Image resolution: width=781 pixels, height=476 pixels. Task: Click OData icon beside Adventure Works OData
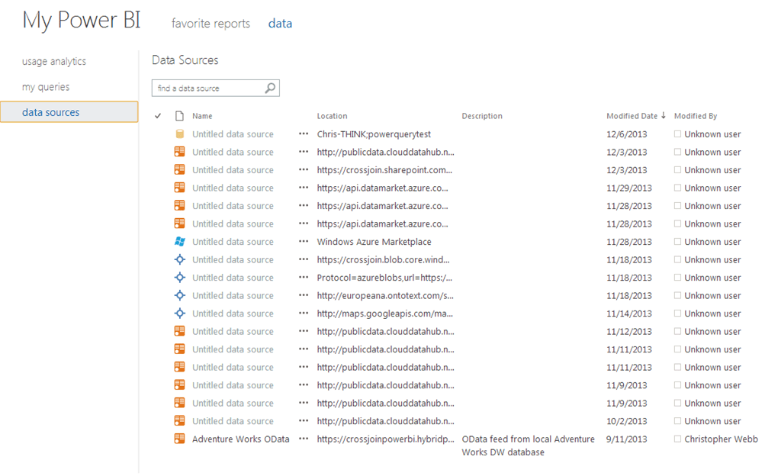[x=180, y=439]
